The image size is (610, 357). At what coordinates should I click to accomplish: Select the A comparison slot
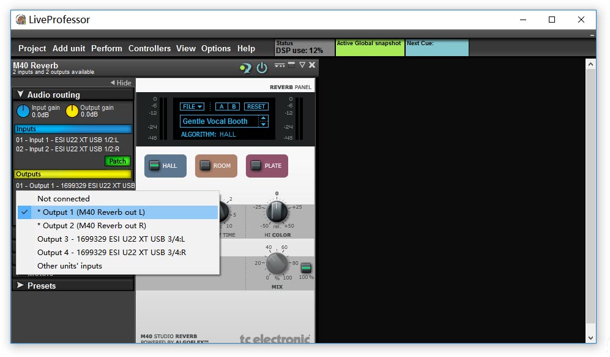pos(221,106)
